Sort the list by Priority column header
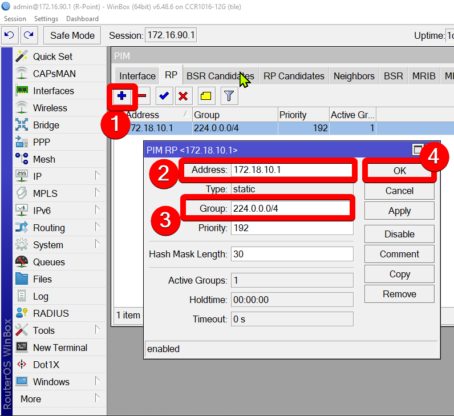Image resolution: width=454 pixels, height=416 pixels. [302, 115]
